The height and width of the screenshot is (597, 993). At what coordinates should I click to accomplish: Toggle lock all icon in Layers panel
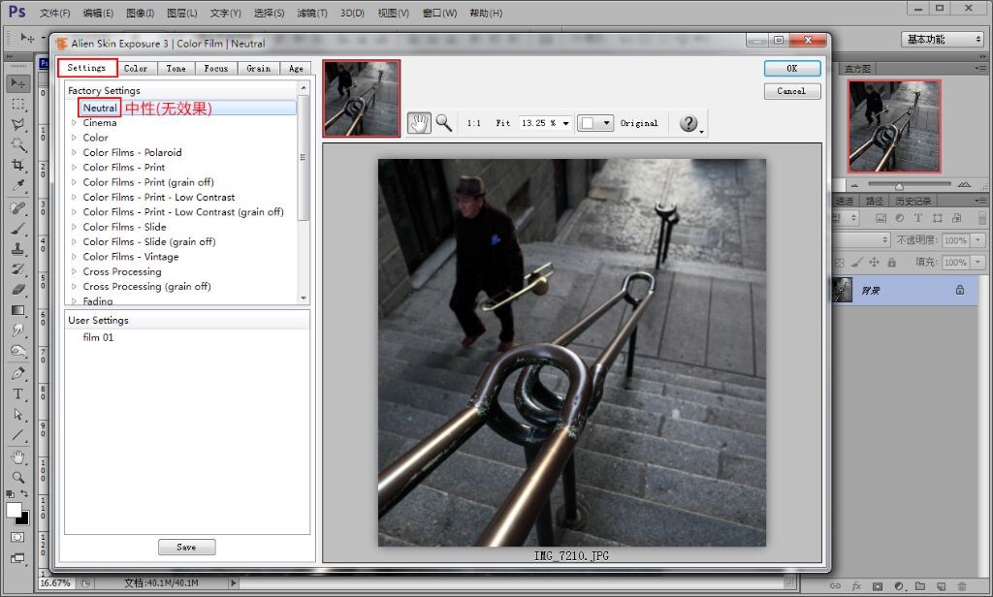click(892, 262)
